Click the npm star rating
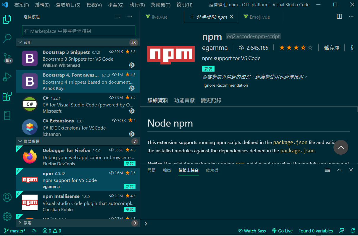358x236 pixels. (x=296, y=48)
